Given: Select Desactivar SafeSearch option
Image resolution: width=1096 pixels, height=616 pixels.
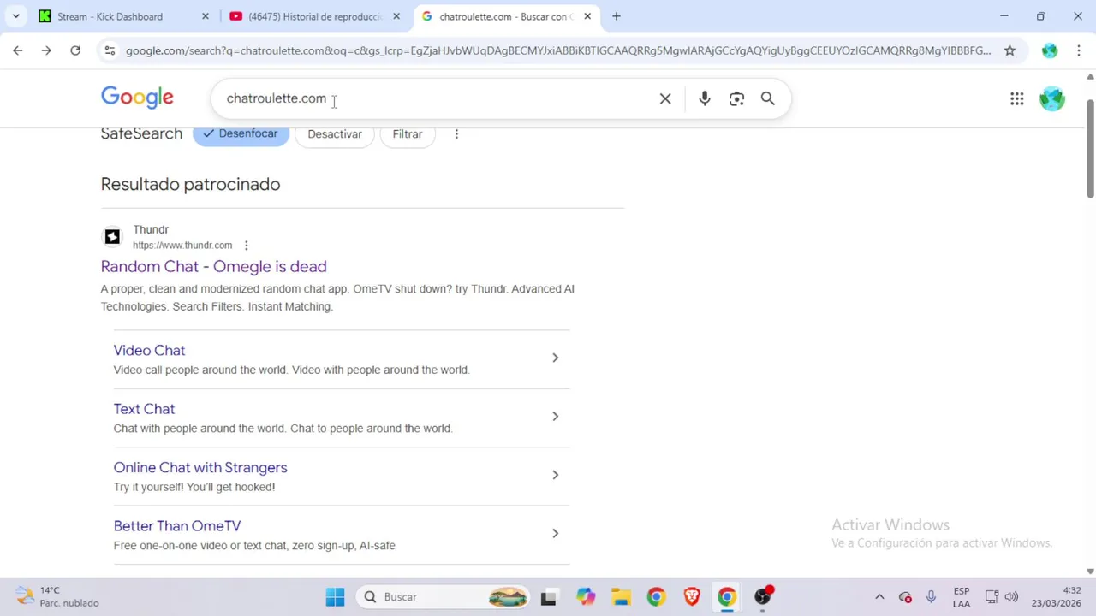Looking at the screenshot, I should click(x=335, y=134).
